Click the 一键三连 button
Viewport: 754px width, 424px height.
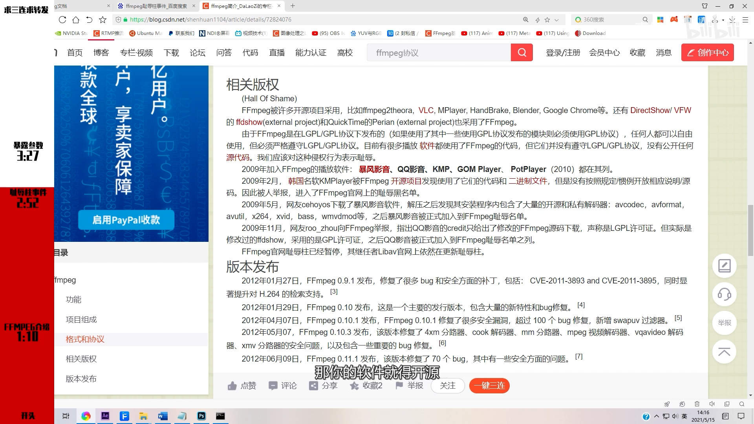489,386
